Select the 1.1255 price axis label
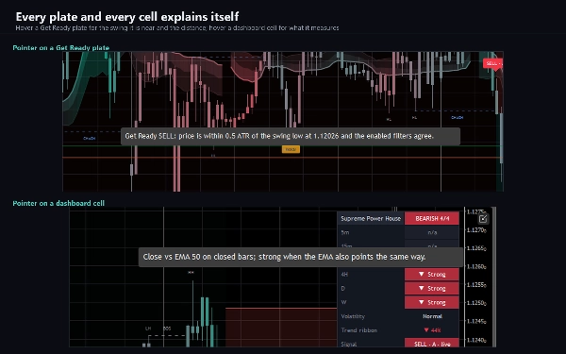This screenshot has height=354, width=566. click(x=476, y=285)
